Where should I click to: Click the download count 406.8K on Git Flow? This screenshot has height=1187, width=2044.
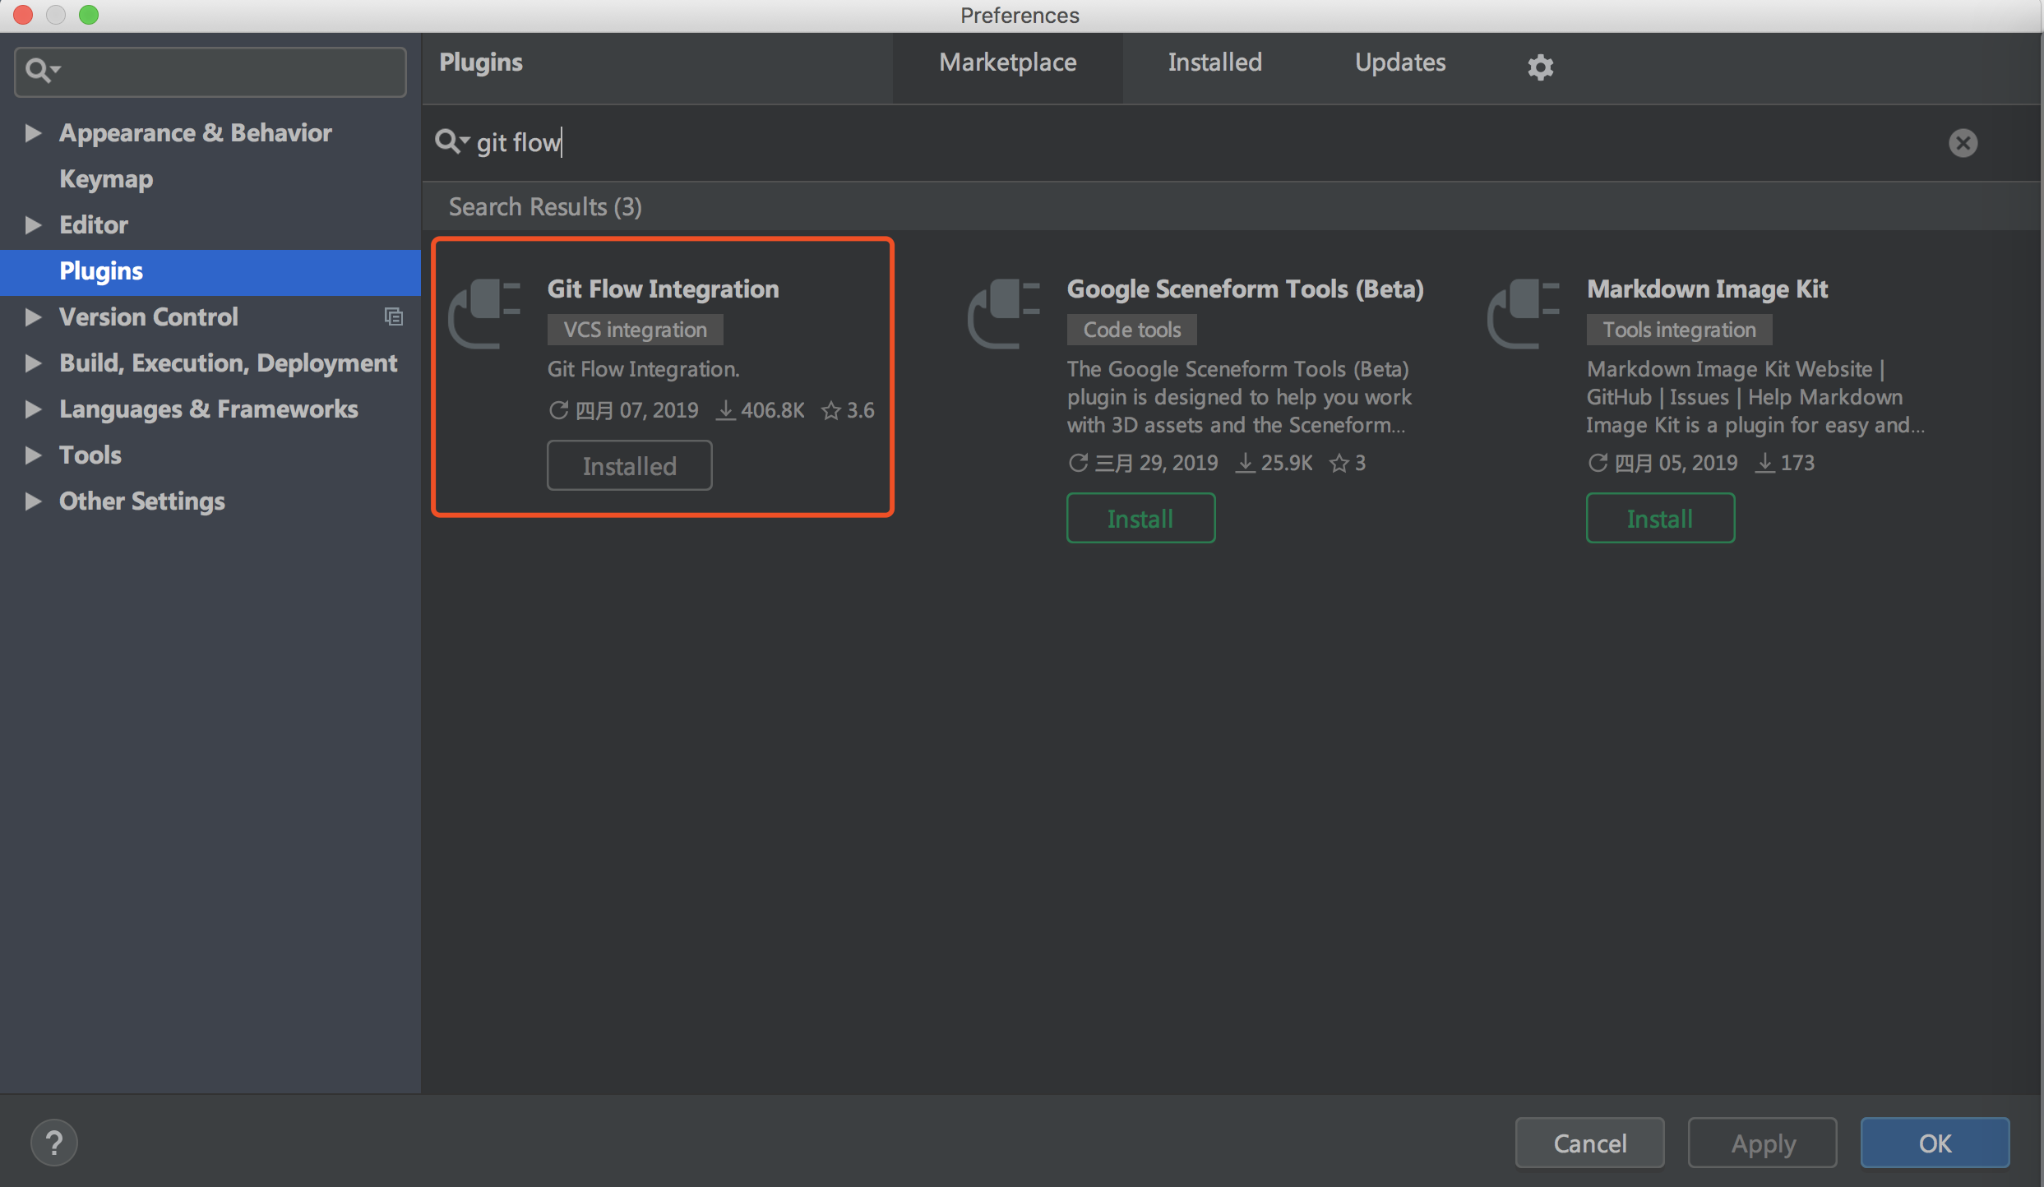(760, 410)
